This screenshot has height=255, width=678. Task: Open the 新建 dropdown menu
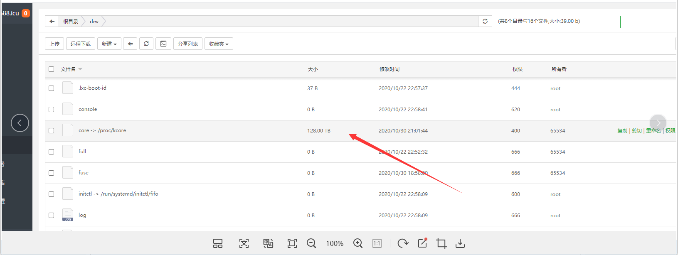109,44
